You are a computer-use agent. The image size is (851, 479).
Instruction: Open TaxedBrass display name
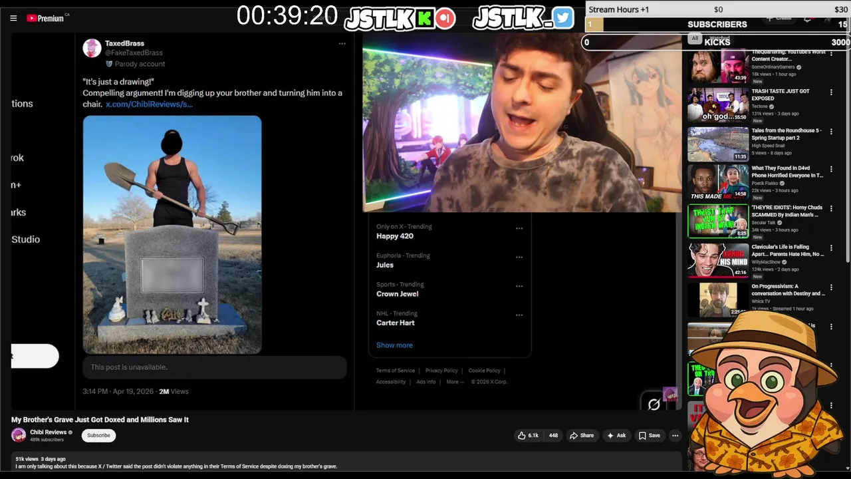(x=124, y=43)
